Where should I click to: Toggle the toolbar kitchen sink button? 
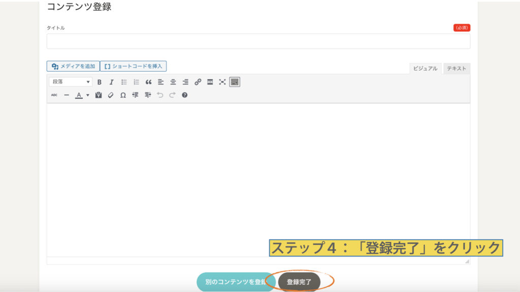pyautogui.click(x=235, y=82)
